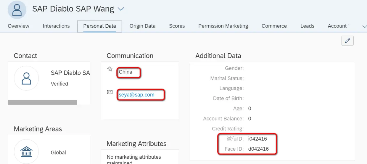
Task: Click the home address icon in Communication
Action: [110, 69]
